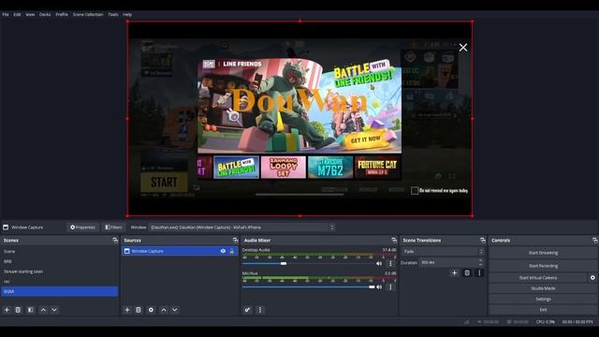This screenshot has height=337, width=599.
Task: Open transition properties three-dot menu
Action: click(479, 272)
